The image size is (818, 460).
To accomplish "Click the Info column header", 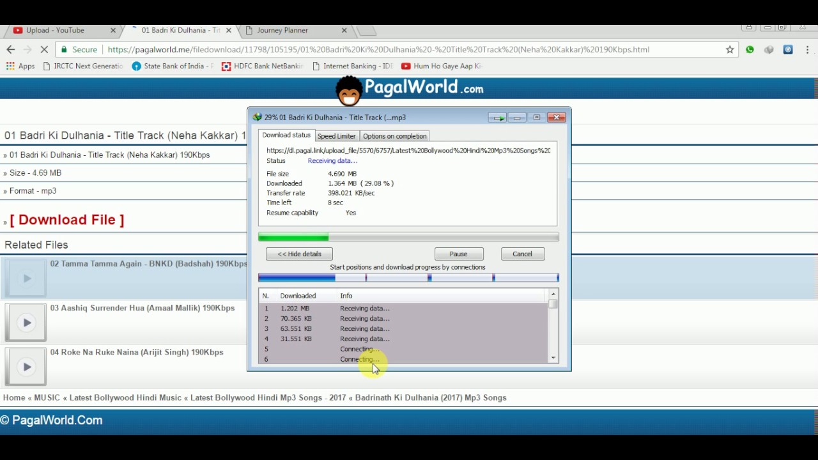I will pyautogui.click(x=346, y=296).
